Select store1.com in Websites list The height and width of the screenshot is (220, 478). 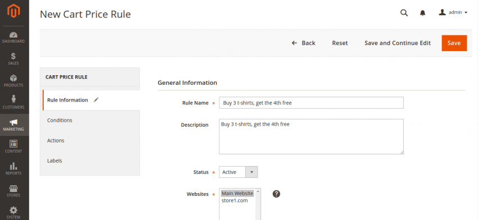coord(235,200)
